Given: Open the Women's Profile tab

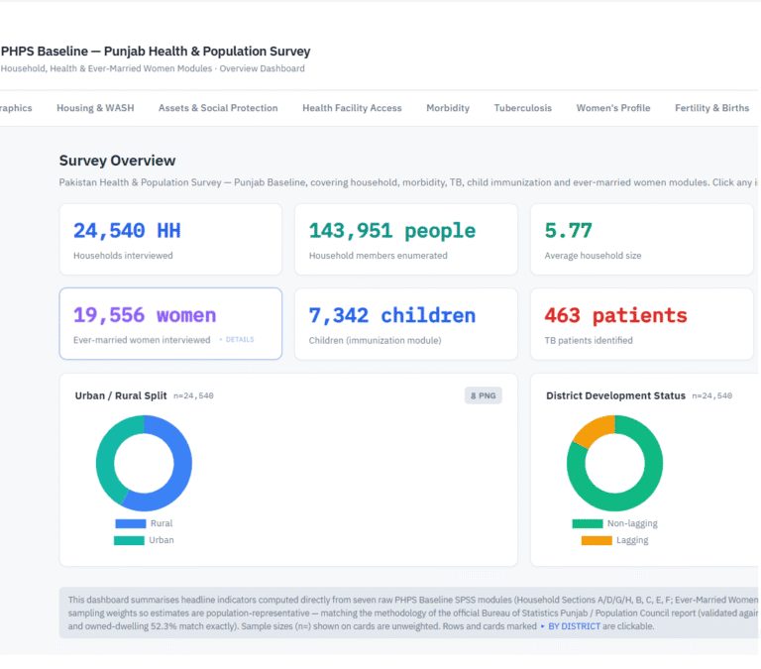Looking at the screenshot, I should pyautogui.click(x=613, y=108).
